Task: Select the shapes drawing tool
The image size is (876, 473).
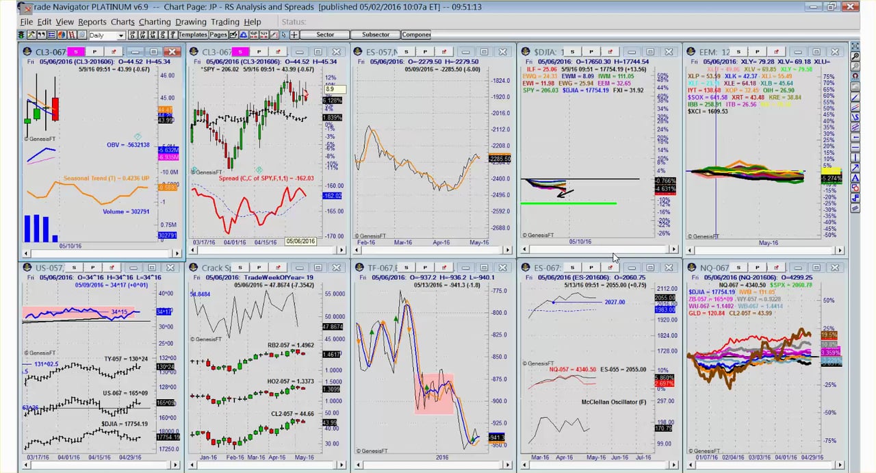Action: 855,188
